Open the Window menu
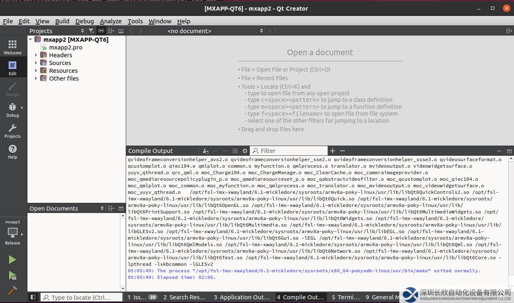The height and width of the screenshot is (303, 514). [x=160, y=21]
